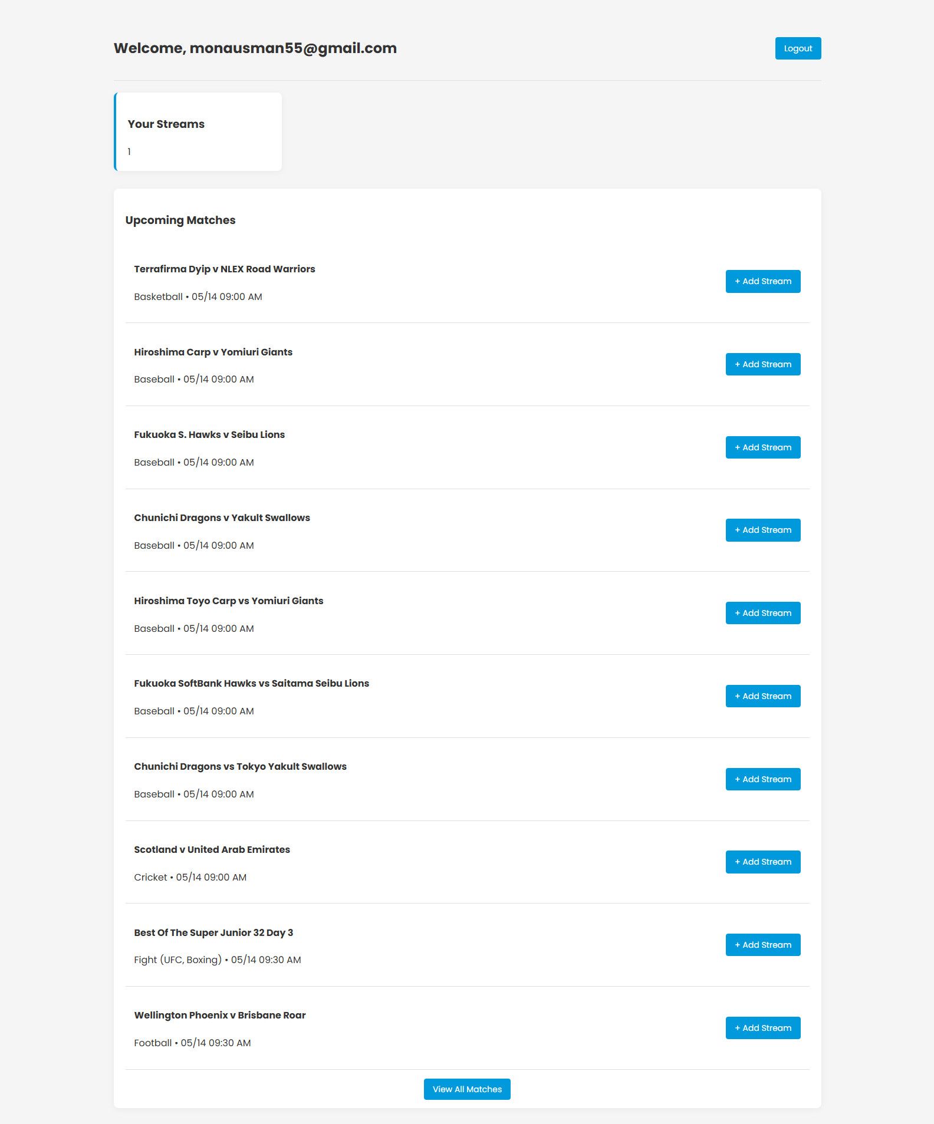Click the welcome email heading

click(x=255, y=48)
